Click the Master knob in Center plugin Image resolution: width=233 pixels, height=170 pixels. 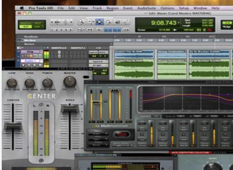70,82
